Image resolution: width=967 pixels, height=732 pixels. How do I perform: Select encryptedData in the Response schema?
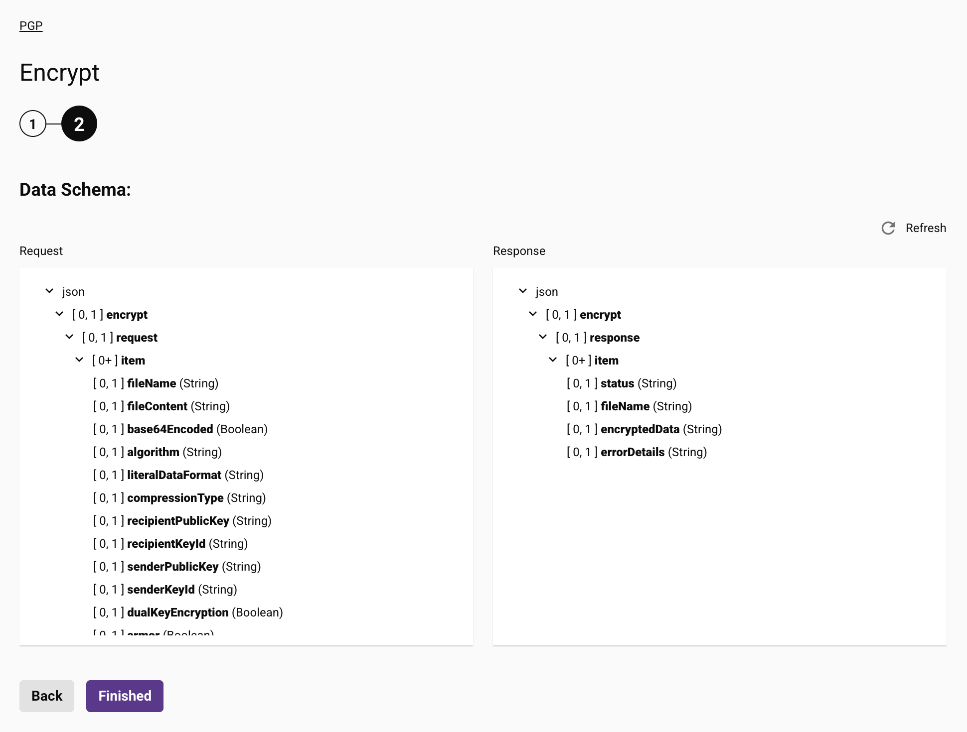click(x=640, y=429)
